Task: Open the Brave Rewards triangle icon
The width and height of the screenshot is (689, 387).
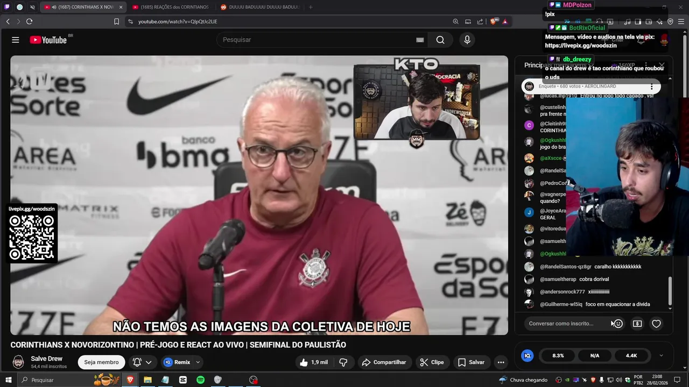Action: [x=505, y=21]
